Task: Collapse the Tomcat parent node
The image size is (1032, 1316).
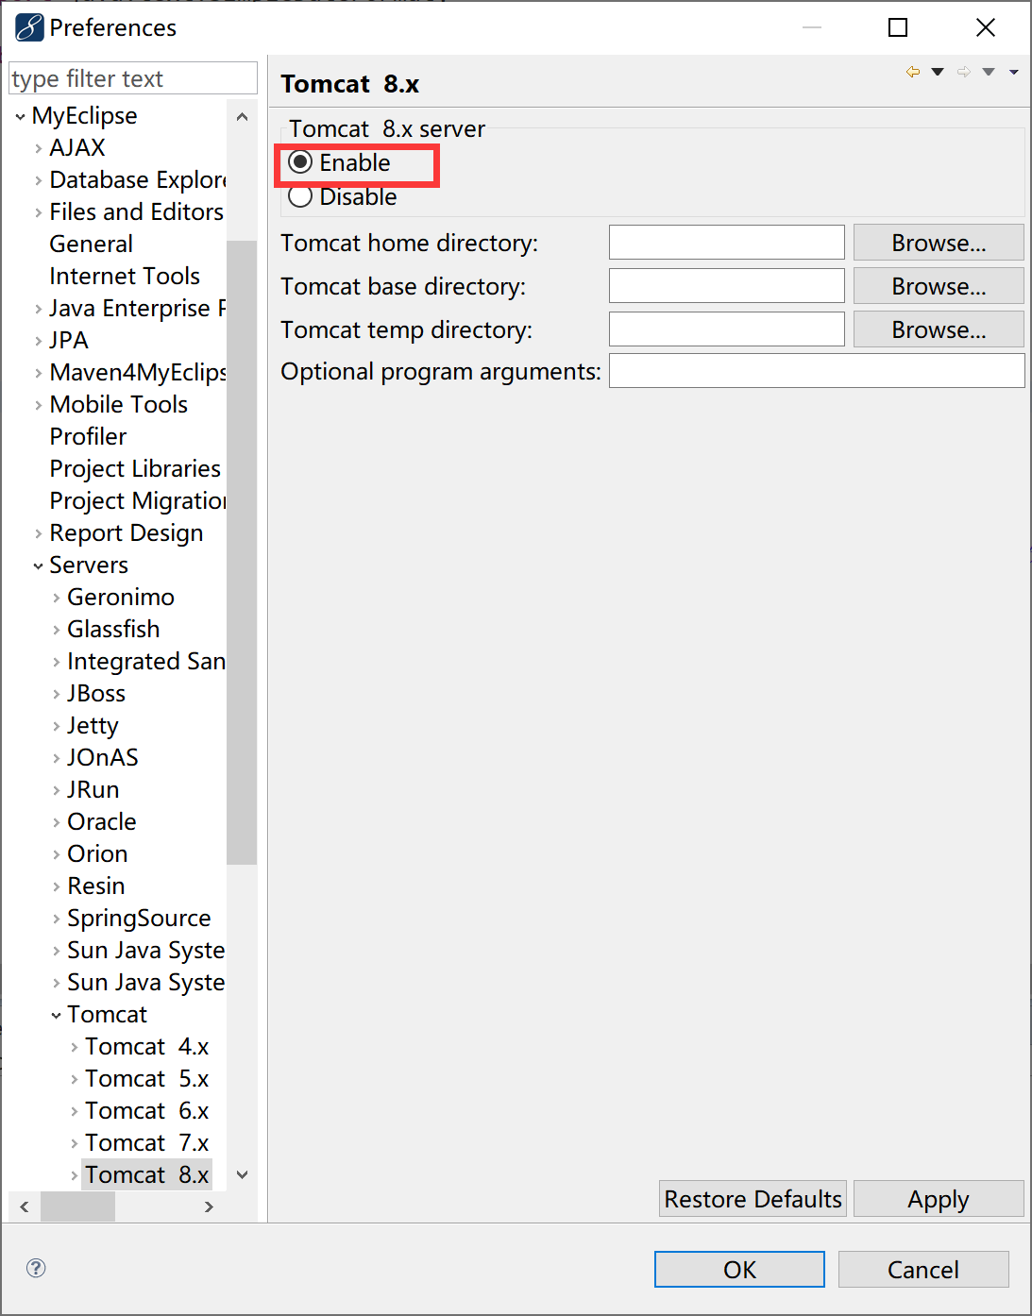Action: pyautogui.click(x=56, y=1016)
